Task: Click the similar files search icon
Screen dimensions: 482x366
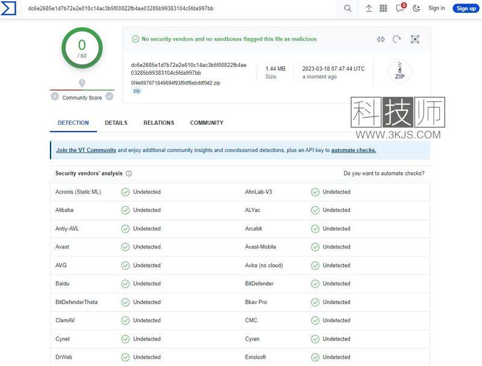Action: [381, 39]
